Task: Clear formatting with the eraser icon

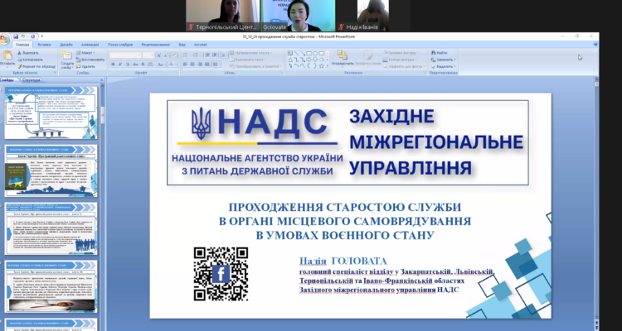Action: coord(173,55)
